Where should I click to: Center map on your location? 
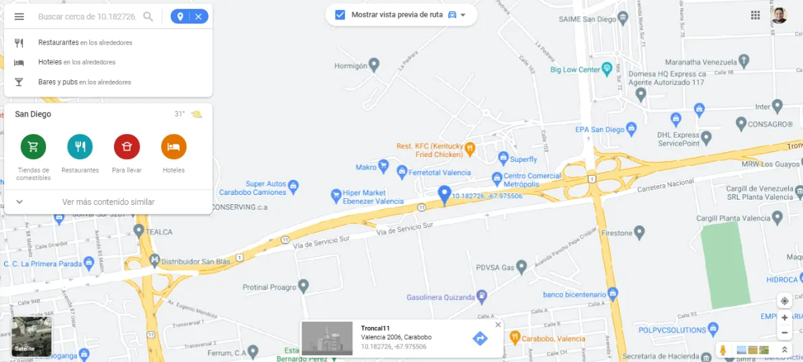coord(785,301)
